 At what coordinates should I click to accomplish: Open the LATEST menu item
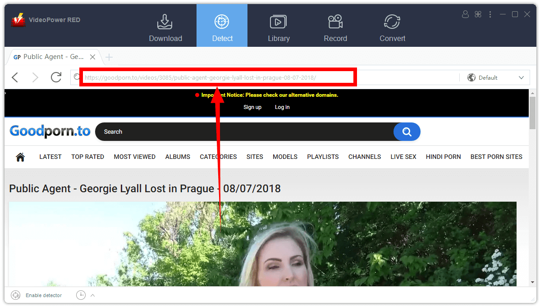[50, 157]
